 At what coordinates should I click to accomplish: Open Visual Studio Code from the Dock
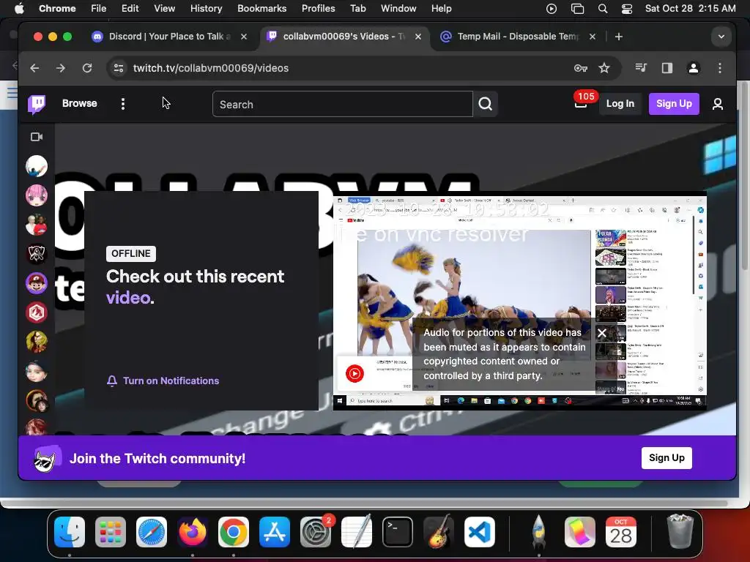[479, 532]
